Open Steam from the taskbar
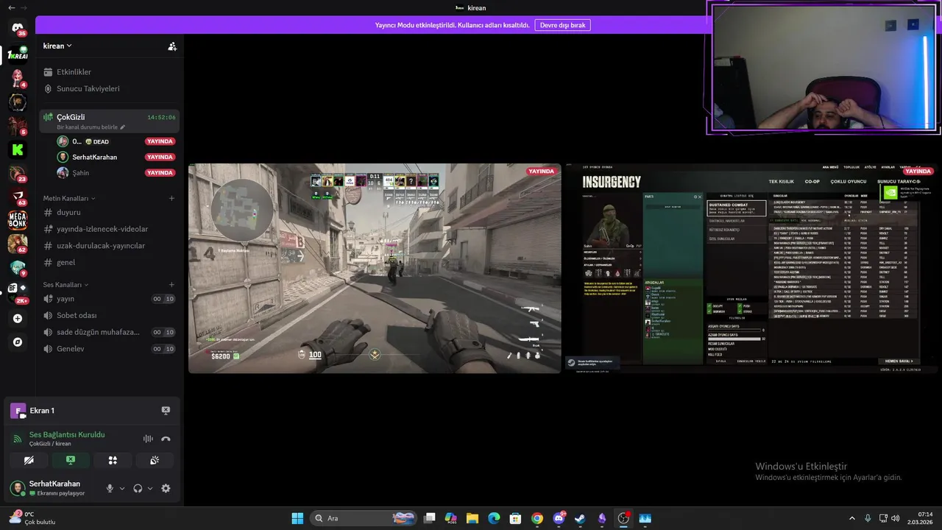Viewport: 942px width, 530px height. pyautogui.click(x=580, y=518)
